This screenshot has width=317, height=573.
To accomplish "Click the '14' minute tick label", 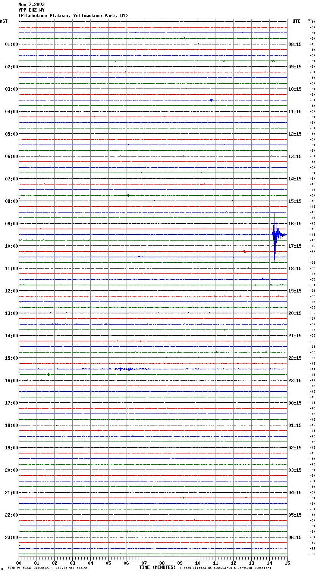I will click(269, 563).
